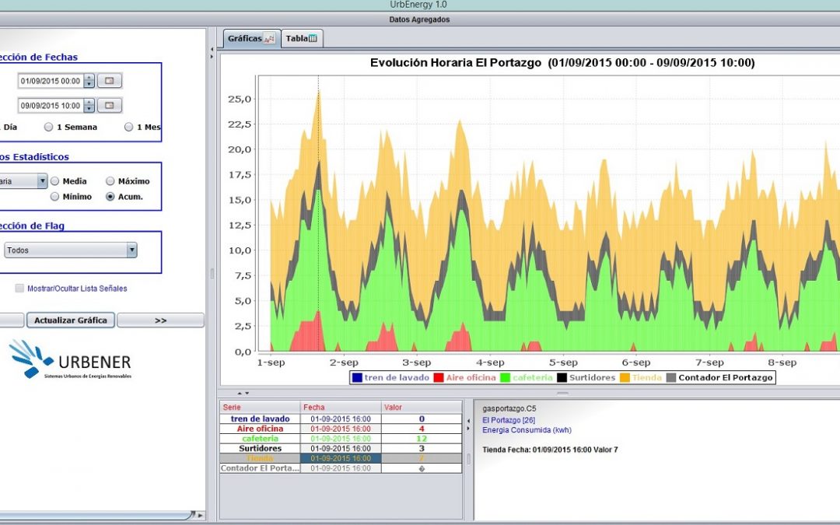Select the Surtidores row in the series table
Screen dimensions: 840x525
coord(260,449)
